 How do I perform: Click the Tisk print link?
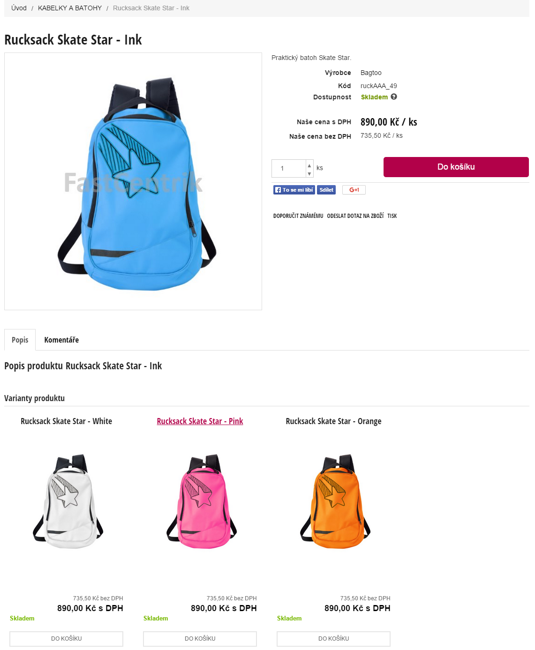(392, 216)
